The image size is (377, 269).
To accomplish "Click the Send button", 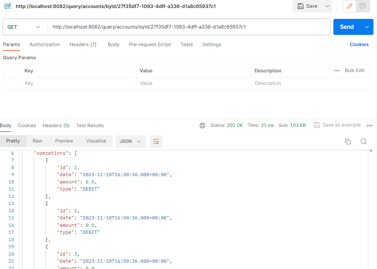I will [347, 27].
